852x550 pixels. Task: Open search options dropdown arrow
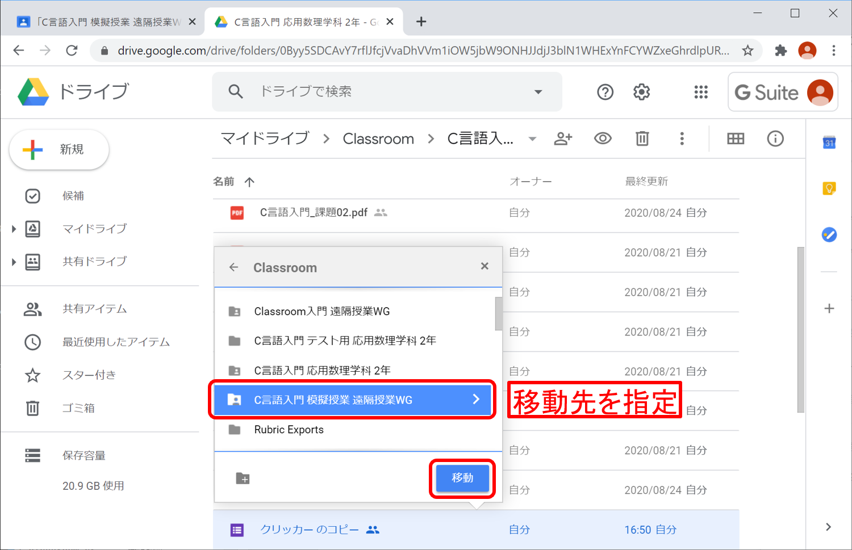(538, 92)
